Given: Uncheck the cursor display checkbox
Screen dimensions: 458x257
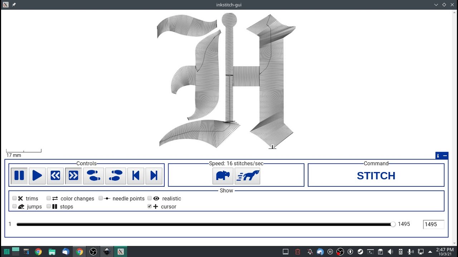Looking at the screenshot, I should click(150, 206).
